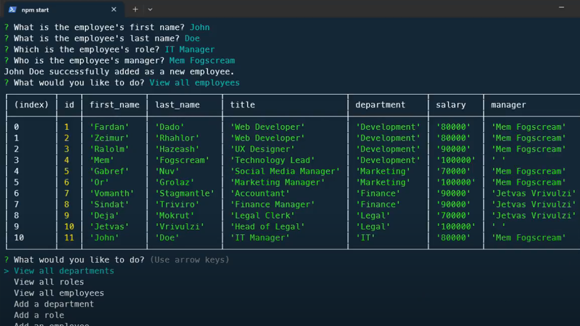The image size is (580, 326).
Task: Click the 'Accountant' title cell
Action: tap(260, 193)
